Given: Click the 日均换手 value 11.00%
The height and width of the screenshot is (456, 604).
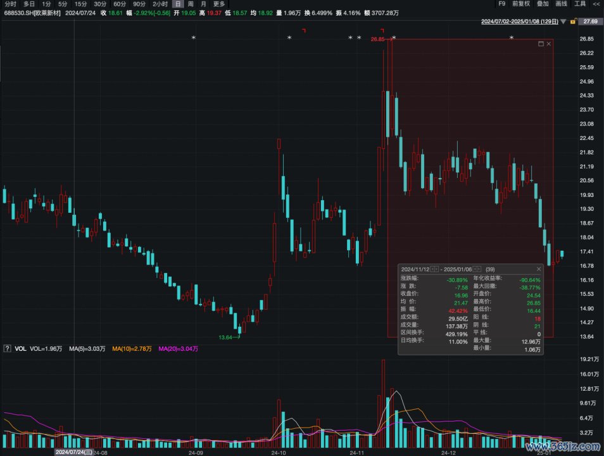Looking at the screenshot, I should point(458,342).
